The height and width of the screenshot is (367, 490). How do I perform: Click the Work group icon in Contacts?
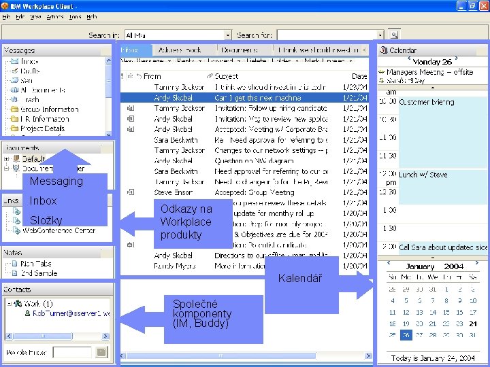(x=18, y=303)
